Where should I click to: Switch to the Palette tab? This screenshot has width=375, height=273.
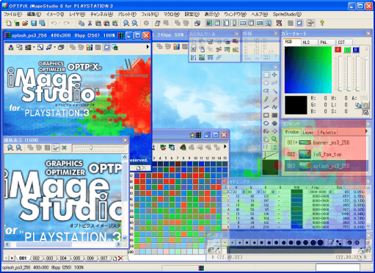pos(328,132)
